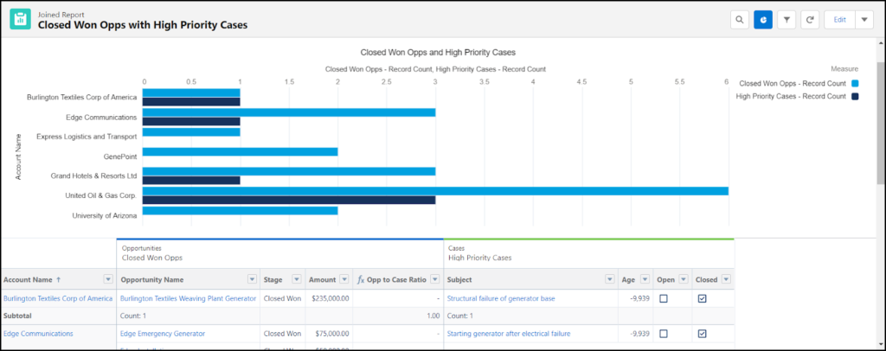The height and width of the screenshot is (351, 886).
Task: Click the report title text
Action: (x=143, y=25)
